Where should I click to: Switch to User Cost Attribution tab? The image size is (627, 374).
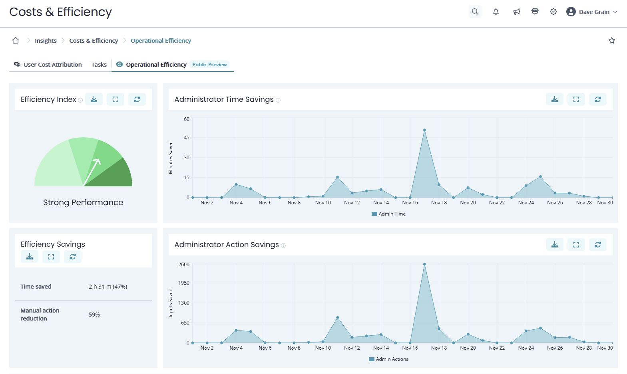pos(48,65)
